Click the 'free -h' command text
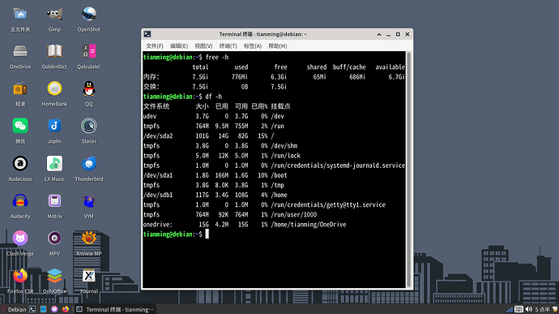559x314 pixels. point(217,58)
